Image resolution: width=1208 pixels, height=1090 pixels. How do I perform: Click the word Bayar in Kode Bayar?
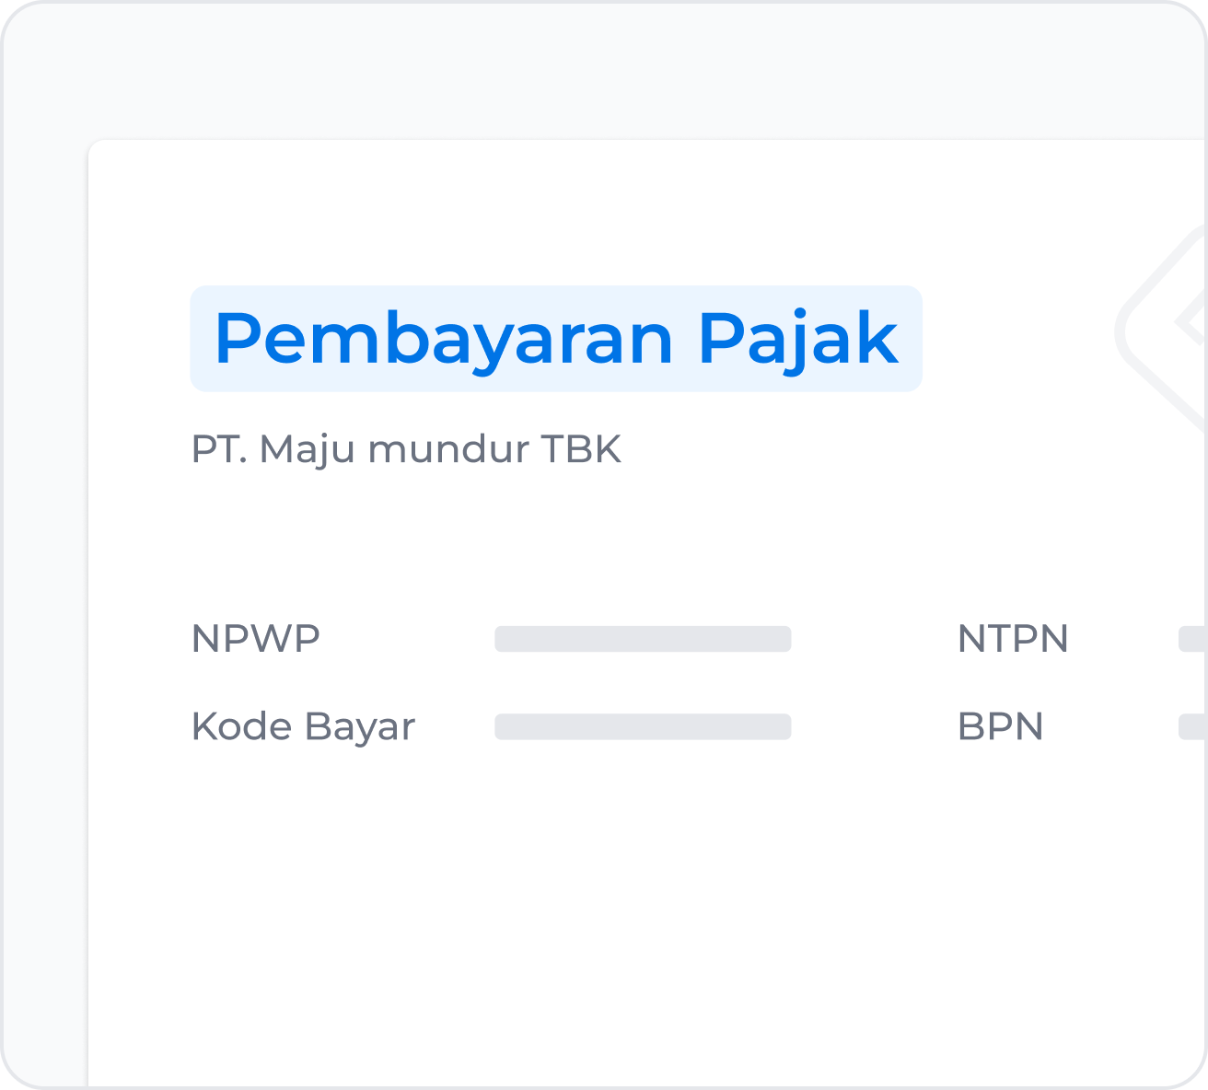pyautogui.click(x=360, y=727)
